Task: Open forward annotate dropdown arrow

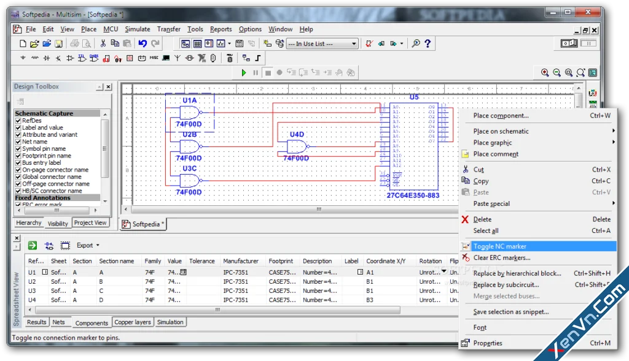Action: 402,44
